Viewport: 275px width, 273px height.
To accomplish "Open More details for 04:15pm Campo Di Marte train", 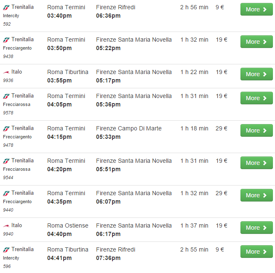I will 256,130.
